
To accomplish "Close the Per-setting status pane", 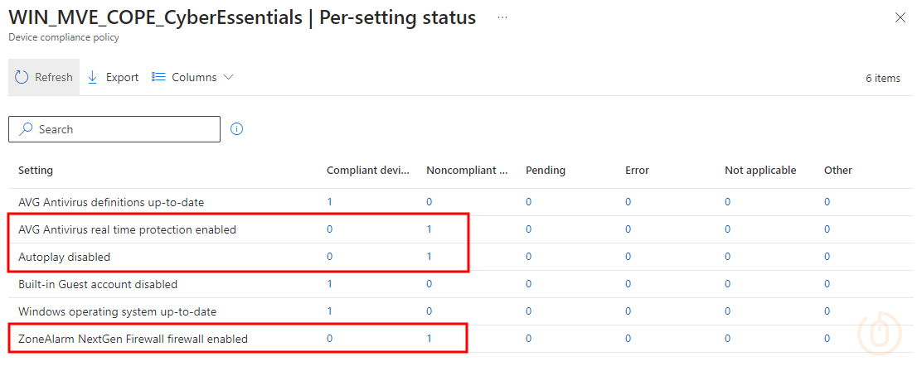I will (x=900, y=17).
